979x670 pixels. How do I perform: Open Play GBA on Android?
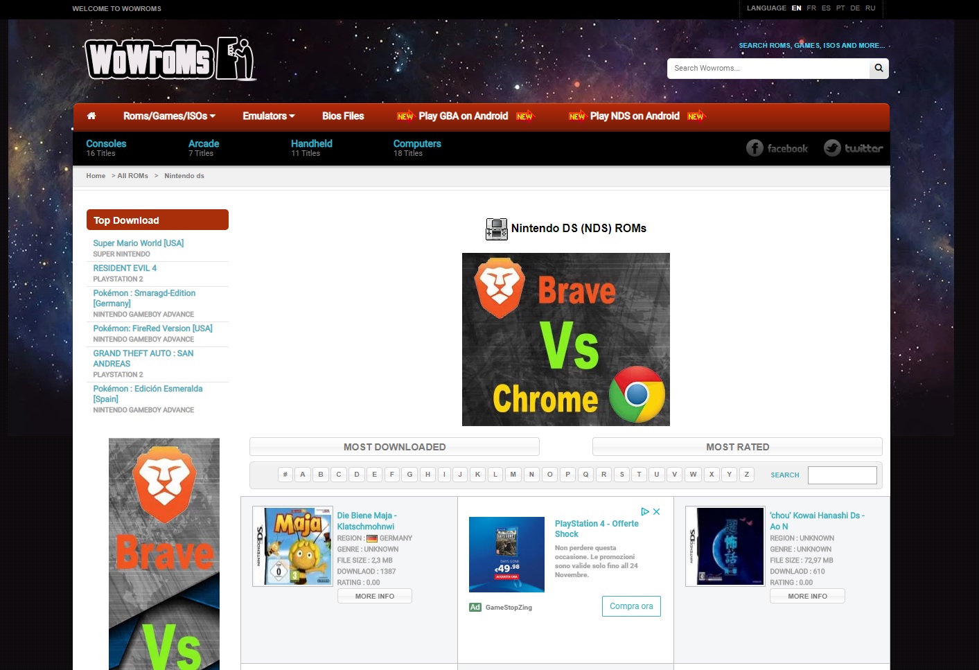(464, 116)
